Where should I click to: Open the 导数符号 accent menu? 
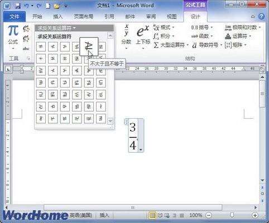coord(207,45)
